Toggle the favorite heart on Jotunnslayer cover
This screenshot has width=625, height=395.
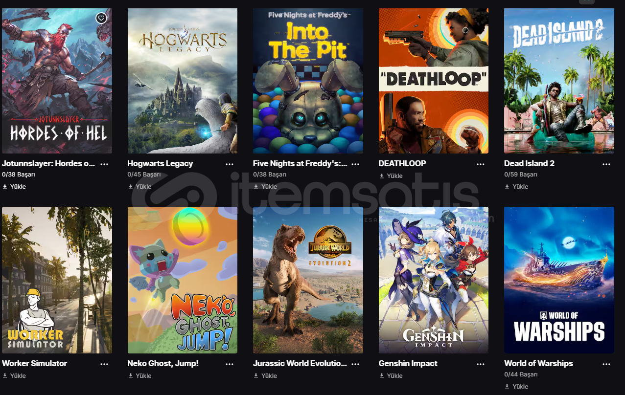[101, 18]
